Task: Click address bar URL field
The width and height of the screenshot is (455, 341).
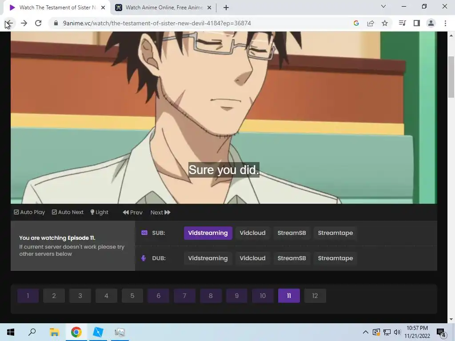Action: pos(157,23)
